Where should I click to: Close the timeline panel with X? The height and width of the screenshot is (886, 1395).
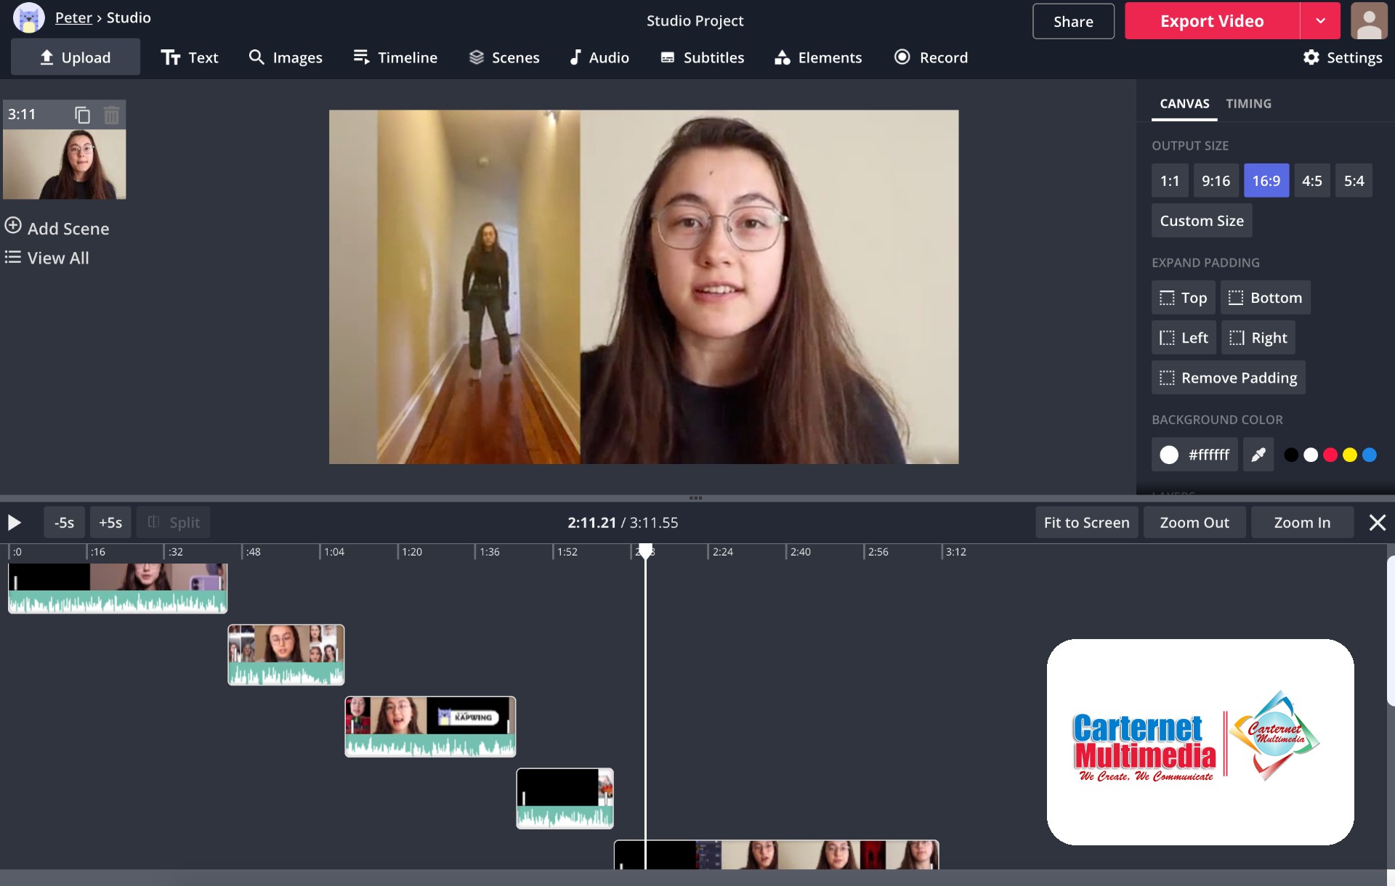pyautogui.click(x=1377, y=522)
